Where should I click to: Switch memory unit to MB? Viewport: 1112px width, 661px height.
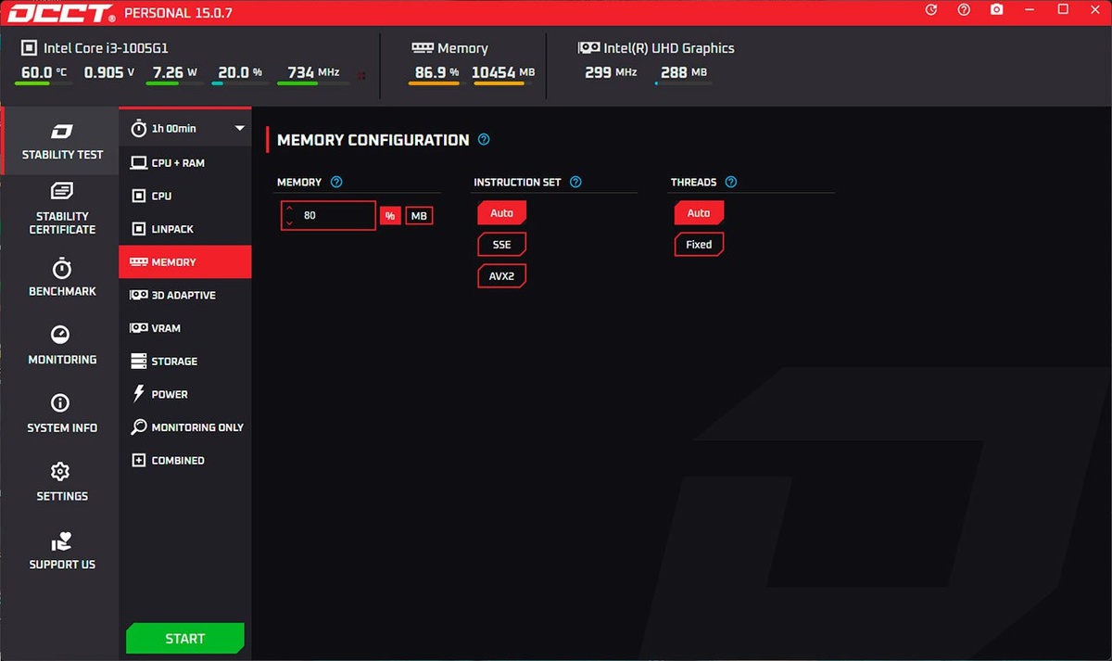tap(419, 216)
